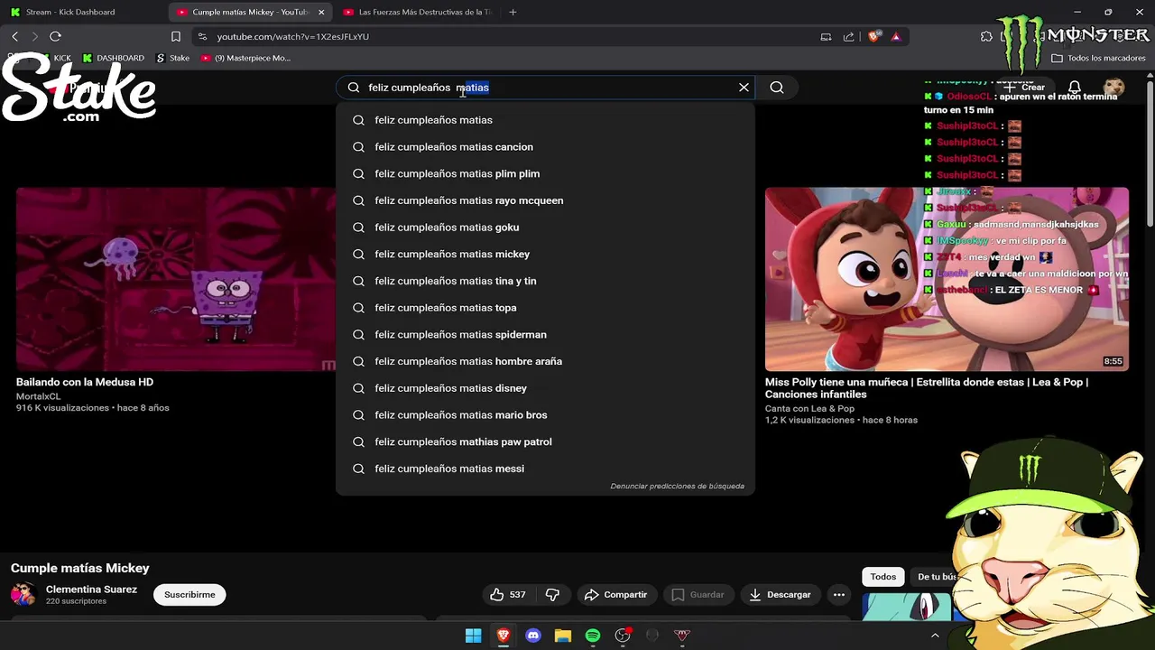The width and height of the screenshot is (1155, 650).
Task: Click "Denunciar predicciones de búsqueda" link
Action: click(677, 486)
